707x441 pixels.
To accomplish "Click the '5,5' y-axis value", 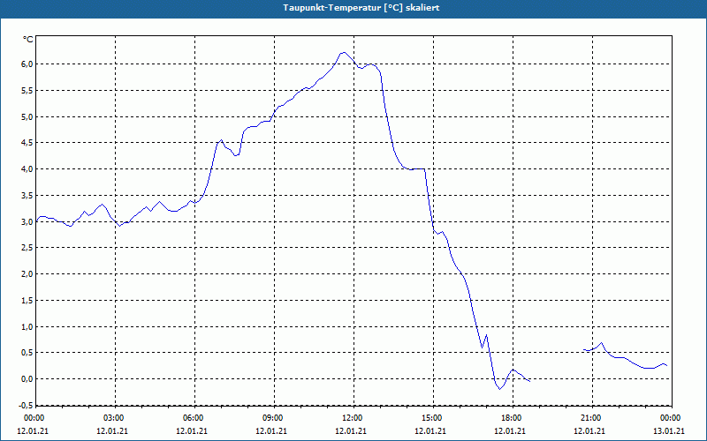I will (x=27, y=91).
